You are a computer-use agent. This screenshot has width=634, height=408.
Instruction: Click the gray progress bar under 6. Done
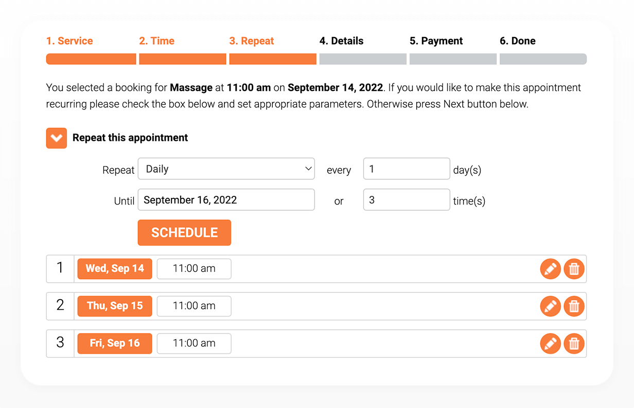(543, 59)
